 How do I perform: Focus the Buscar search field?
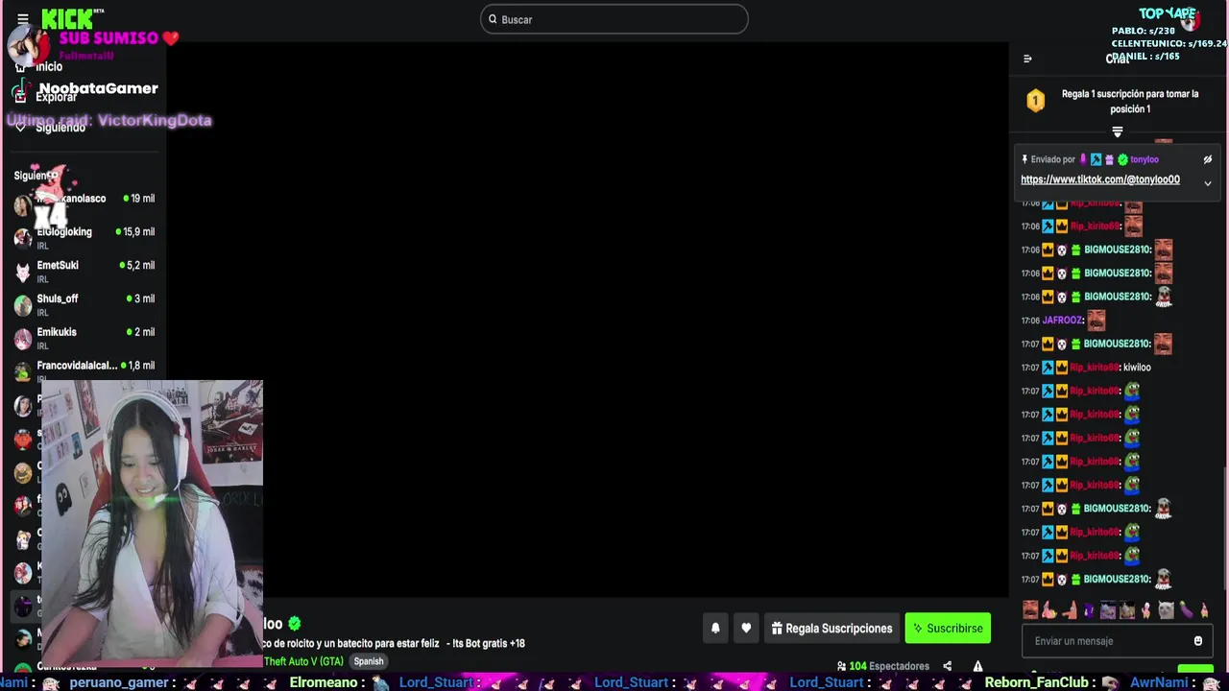point(614,19)
